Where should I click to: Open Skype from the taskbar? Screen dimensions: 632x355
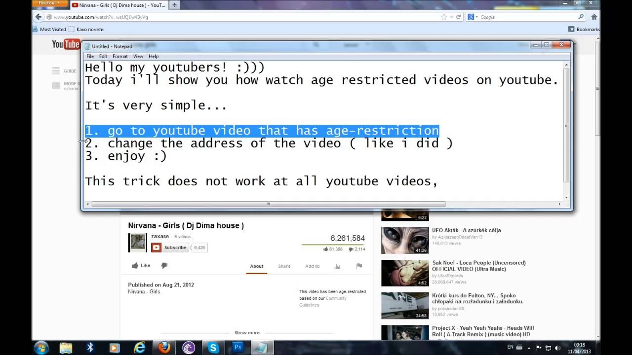(x=213, y=348)
